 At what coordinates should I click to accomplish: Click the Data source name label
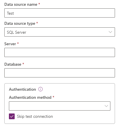click(x=21, y=4)
